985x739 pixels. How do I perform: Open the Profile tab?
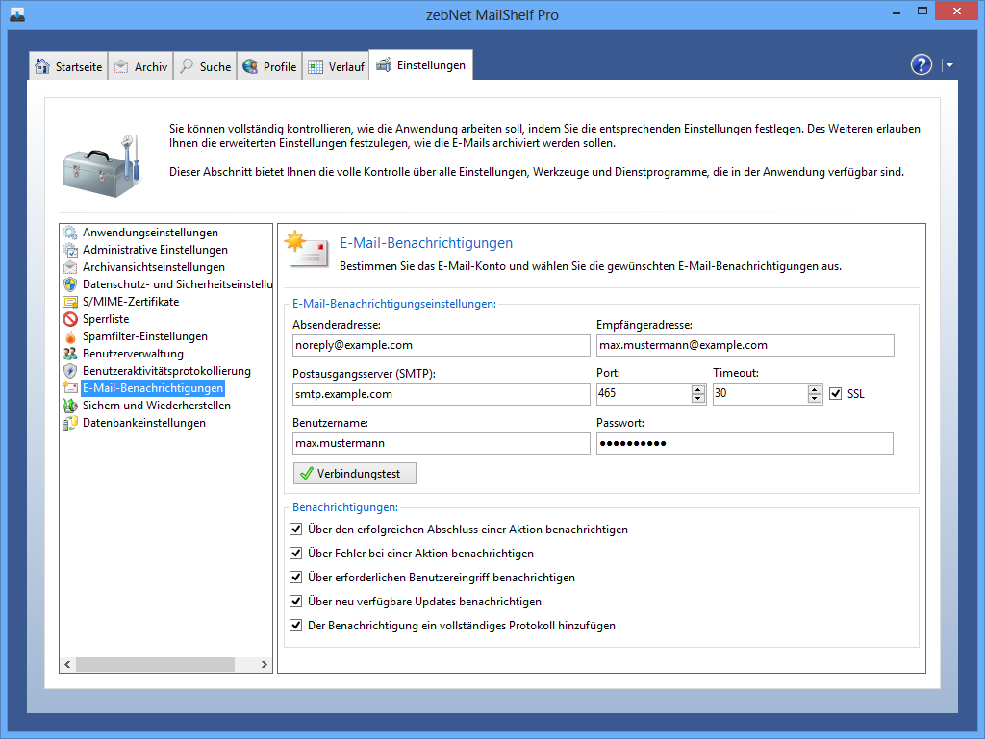point(269,66)
